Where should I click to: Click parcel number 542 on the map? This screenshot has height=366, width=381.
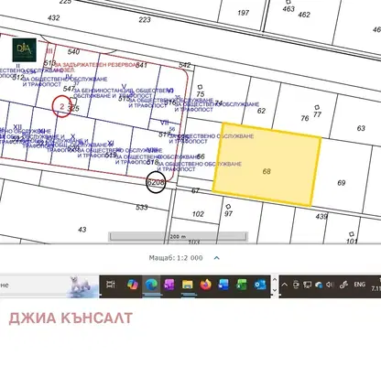click(185, 65)
